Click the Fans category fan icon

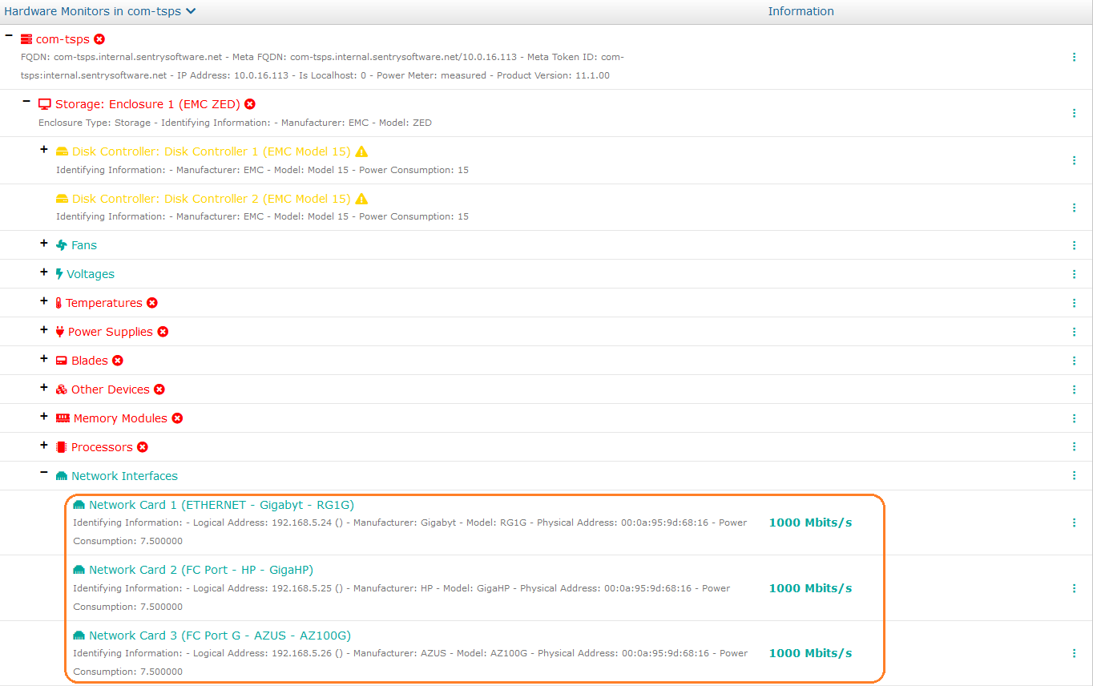pyautogui.click(x=62, y=245)
